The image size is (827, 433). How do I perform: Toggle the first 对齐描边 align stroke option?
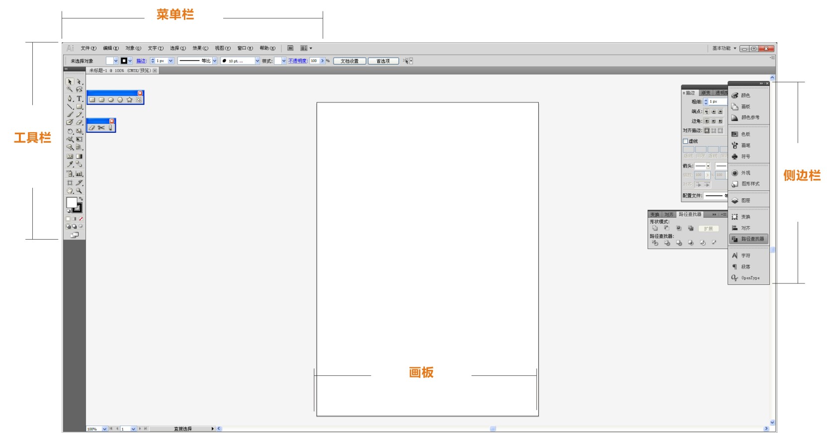[x=707, y=131]
